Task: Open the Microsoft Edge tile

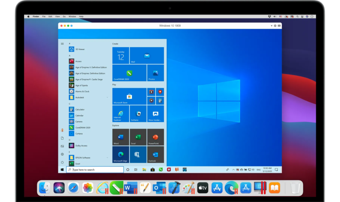Action: pyautogui.click(x=121, y=154)
